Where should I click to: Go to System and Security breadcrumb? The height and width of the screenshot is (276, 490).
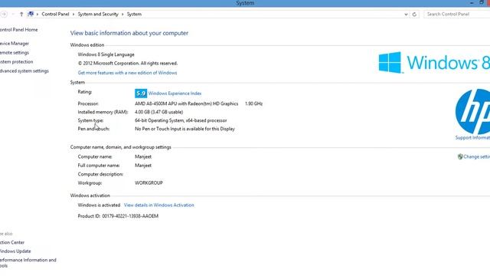98,14
